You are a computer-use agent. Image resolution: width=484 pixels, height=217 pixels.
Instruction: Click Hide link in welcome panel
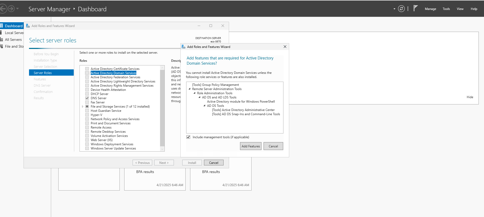[470, 97]
